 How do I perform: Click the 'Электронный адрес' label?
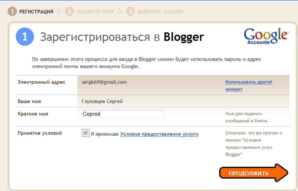click(x=42, y=82)
